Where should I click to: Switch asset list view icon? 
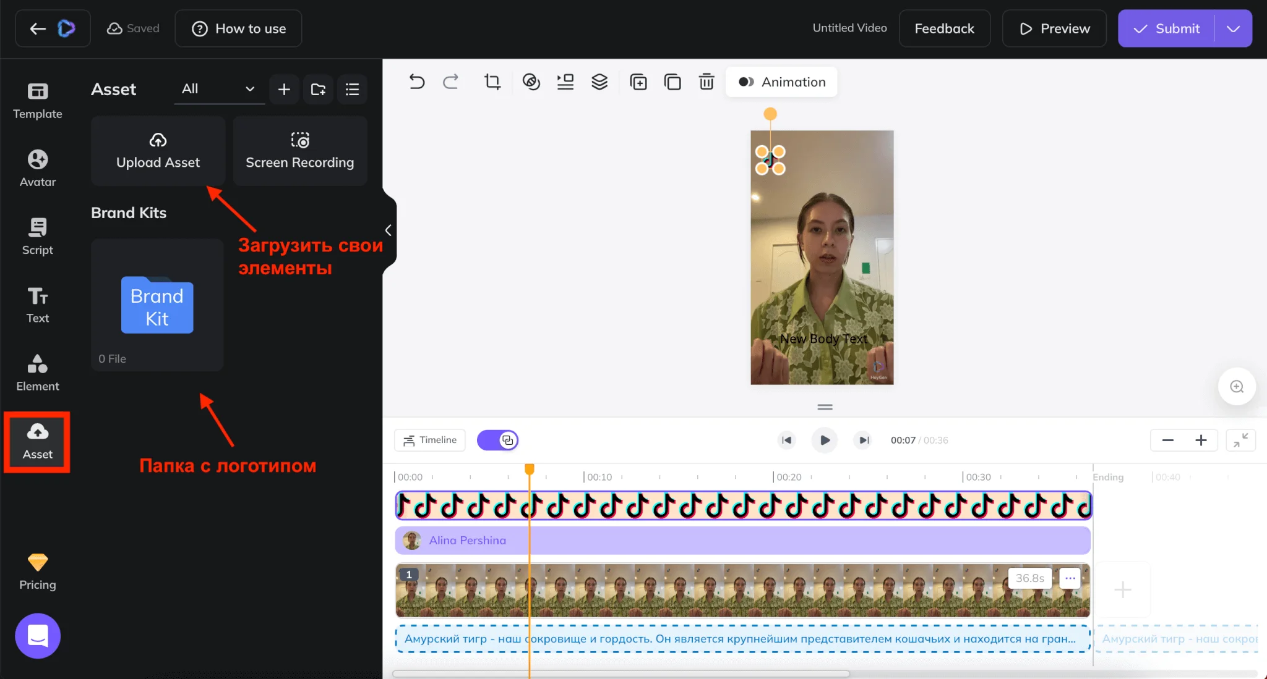352,90
